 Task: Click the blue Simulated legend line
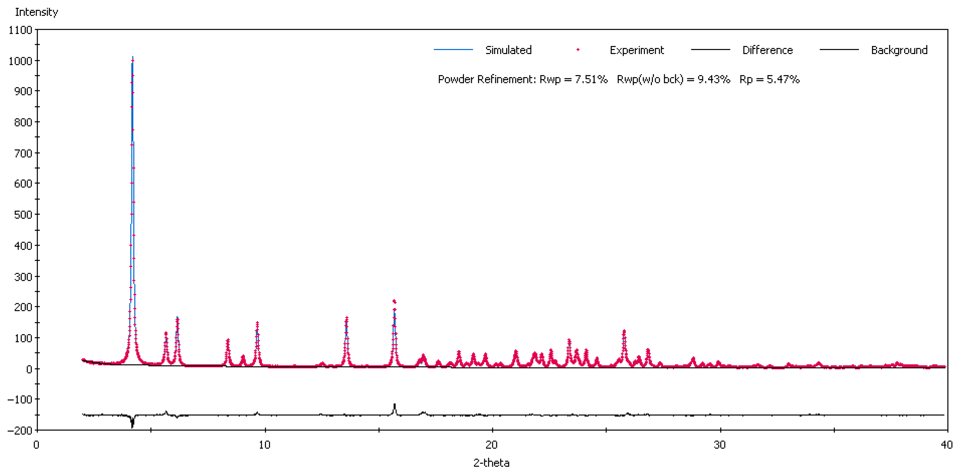coord(453,49)
